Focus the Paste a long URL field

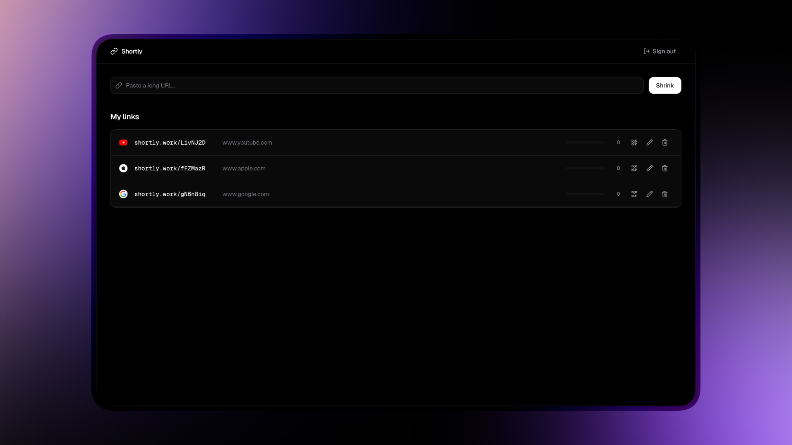(x=377, y=85)
